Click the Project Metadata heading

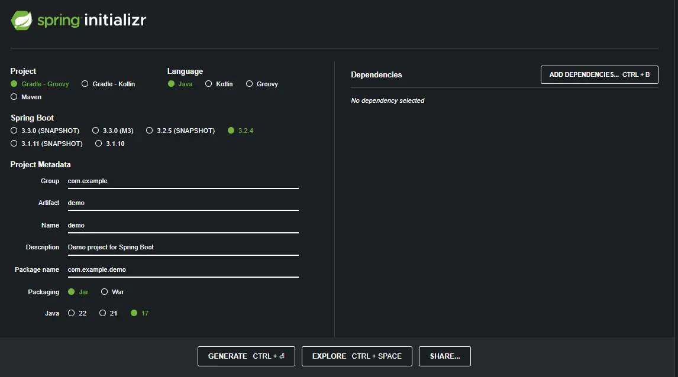click(41, 164)
